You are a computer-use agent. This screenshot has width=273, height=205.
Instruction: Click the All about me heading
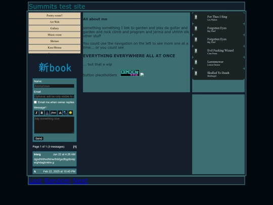95,19
